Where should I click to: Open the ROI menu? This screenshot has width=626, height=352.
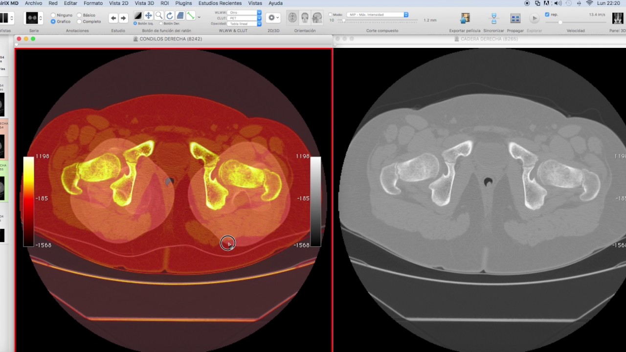coord(165,3)
